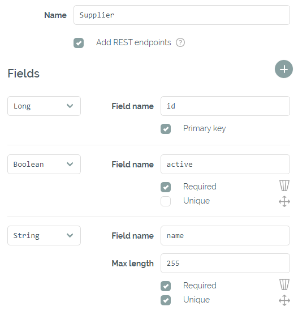
Task: Focus the Field name input containing id
Action: [x=226, y=106]
